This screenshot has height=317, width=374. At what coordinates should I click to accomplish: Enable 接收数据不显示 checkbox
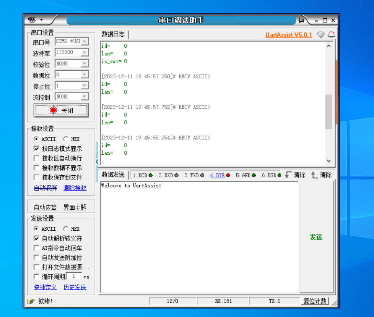click(x=36, y=168)
